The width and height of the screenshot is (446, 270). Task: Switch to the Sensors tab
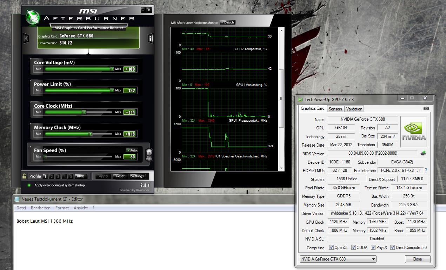click(335, 109)
